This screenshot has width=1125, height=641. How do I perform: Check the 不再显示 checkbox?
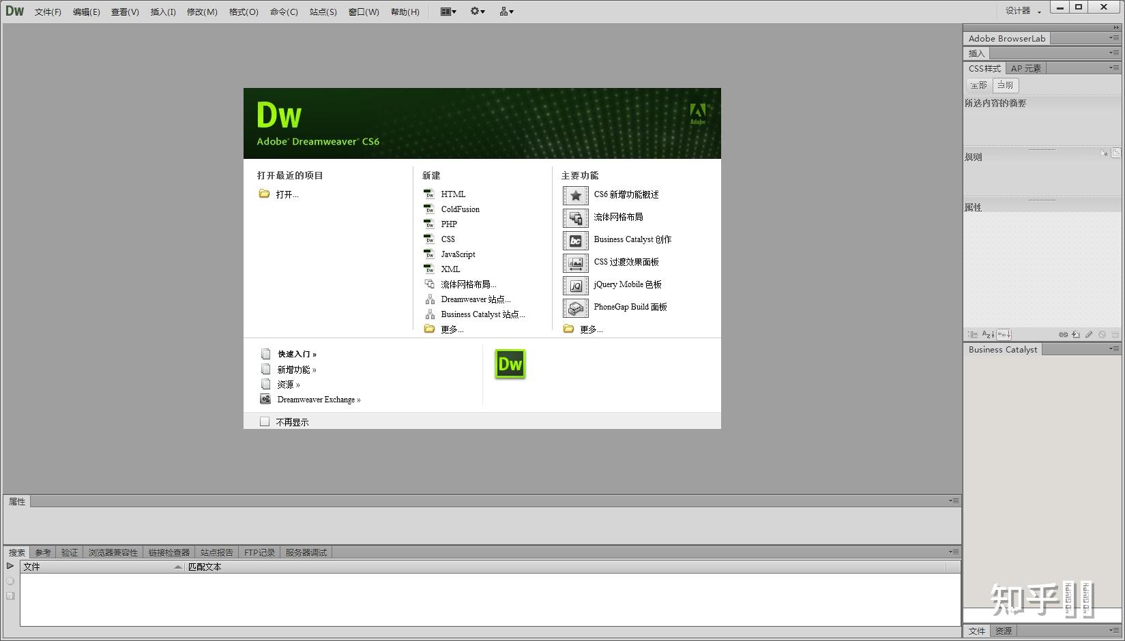click(x=265, y=422)
